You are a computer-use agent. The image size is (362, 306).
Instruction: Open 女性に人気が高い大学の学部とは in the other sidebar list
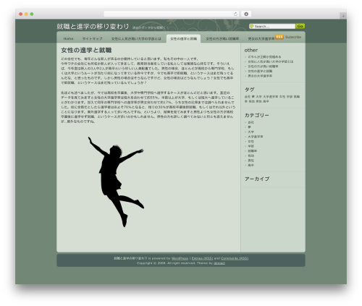click(x=271, y=61)
